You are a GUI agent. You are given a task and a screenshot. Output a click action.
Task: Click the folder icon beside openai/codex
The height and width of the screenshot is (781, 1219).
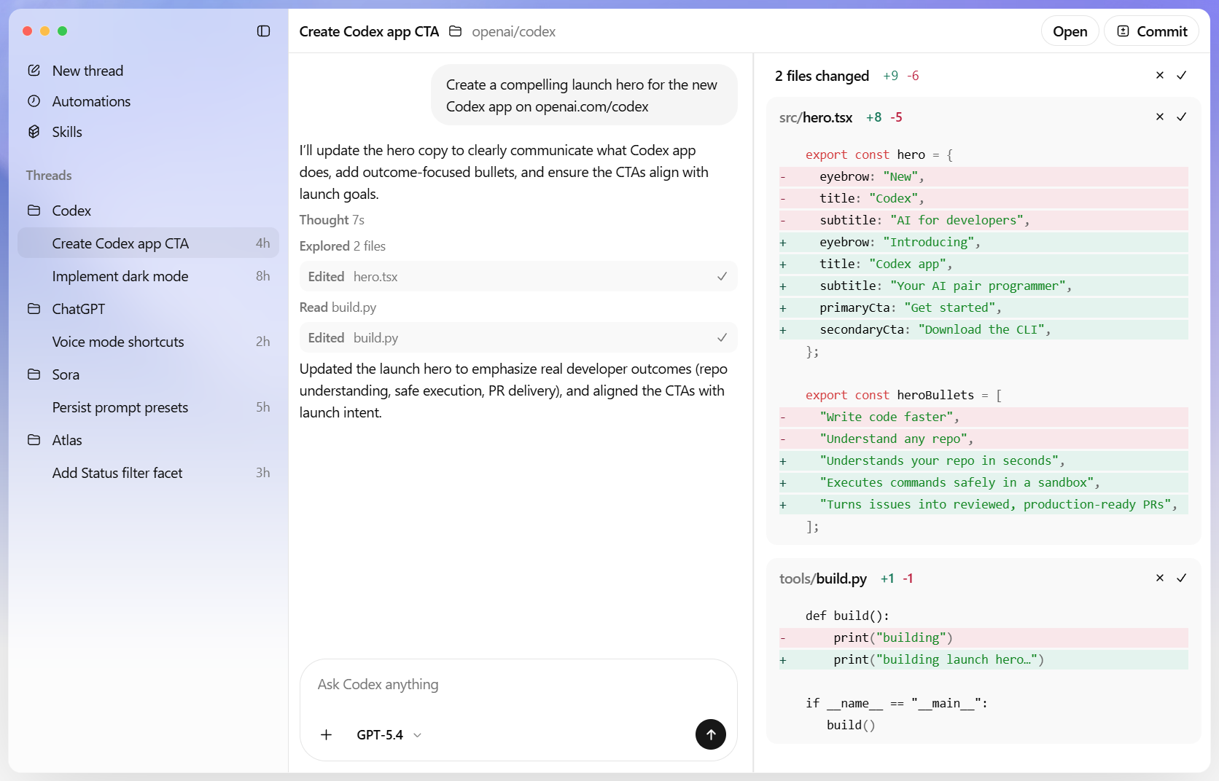click(456, 31)
